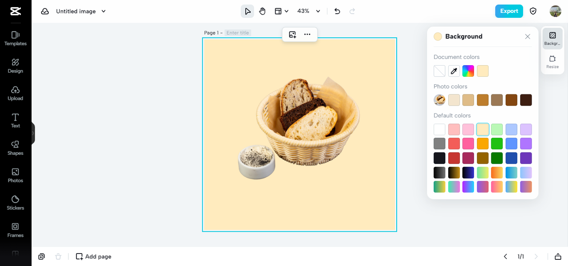Open the Shapes panel
The height and width of the screenshot is (266, 568).
(x=16, y=148)
